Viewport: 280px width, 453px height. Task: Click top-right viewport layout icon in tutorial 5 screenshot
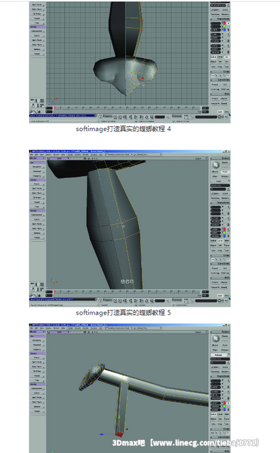[42, 284]
